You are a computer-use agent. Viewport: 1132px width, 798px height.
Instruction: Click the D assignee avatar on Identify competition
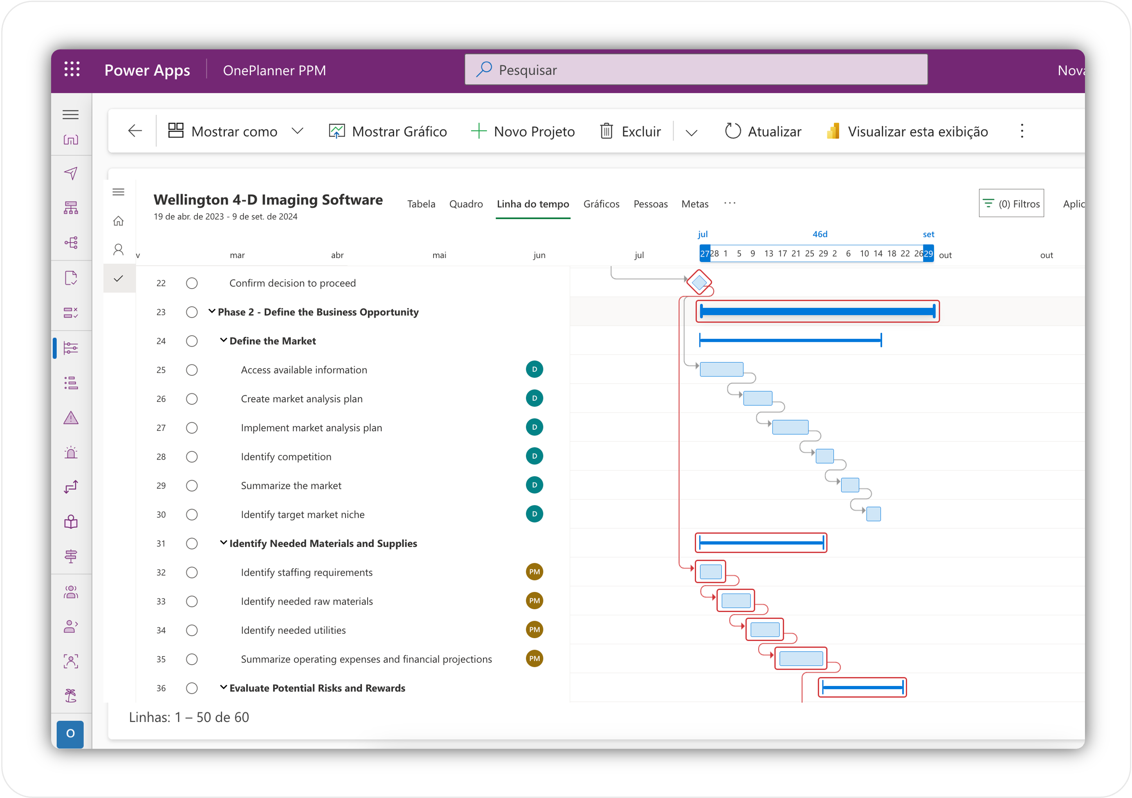[x=534, y=456]
